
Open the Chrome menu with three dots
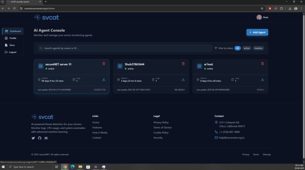301,8
